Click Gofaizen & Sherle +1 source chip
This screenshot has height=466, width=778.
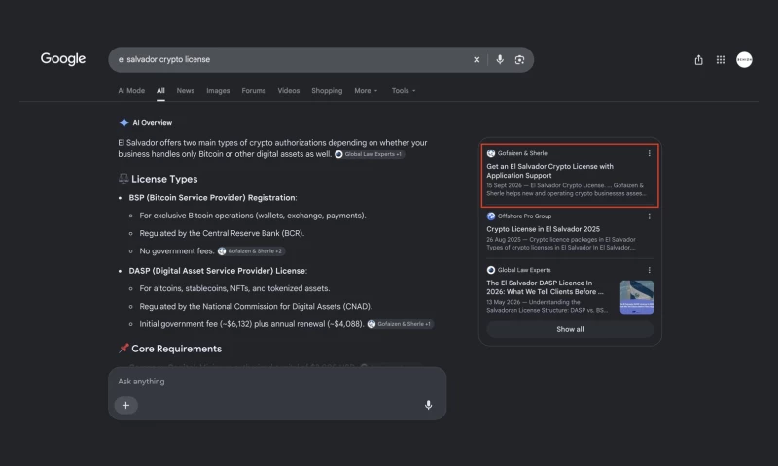point(400,324)
